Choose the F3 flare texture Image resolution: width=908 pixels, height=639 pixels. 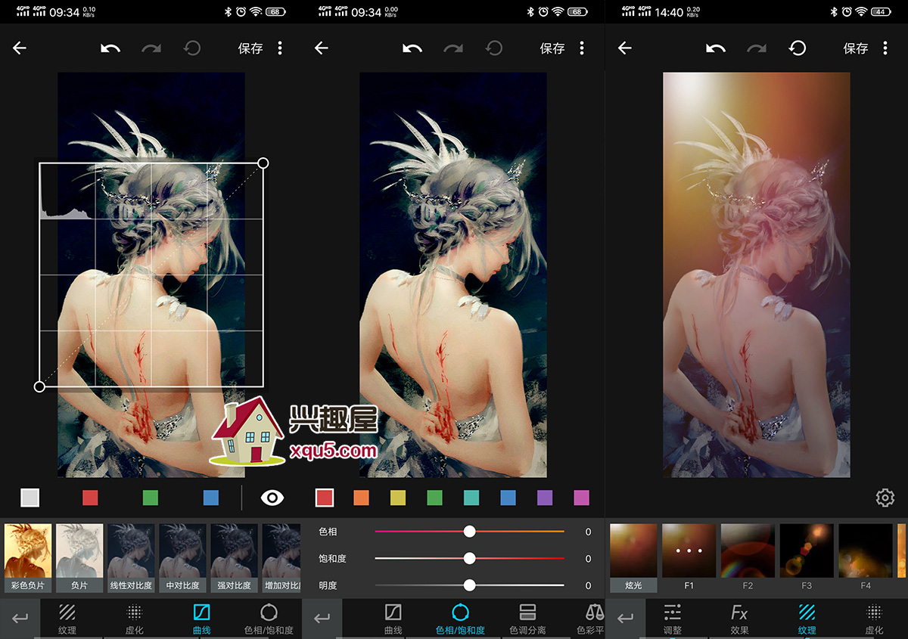point(807,557)
